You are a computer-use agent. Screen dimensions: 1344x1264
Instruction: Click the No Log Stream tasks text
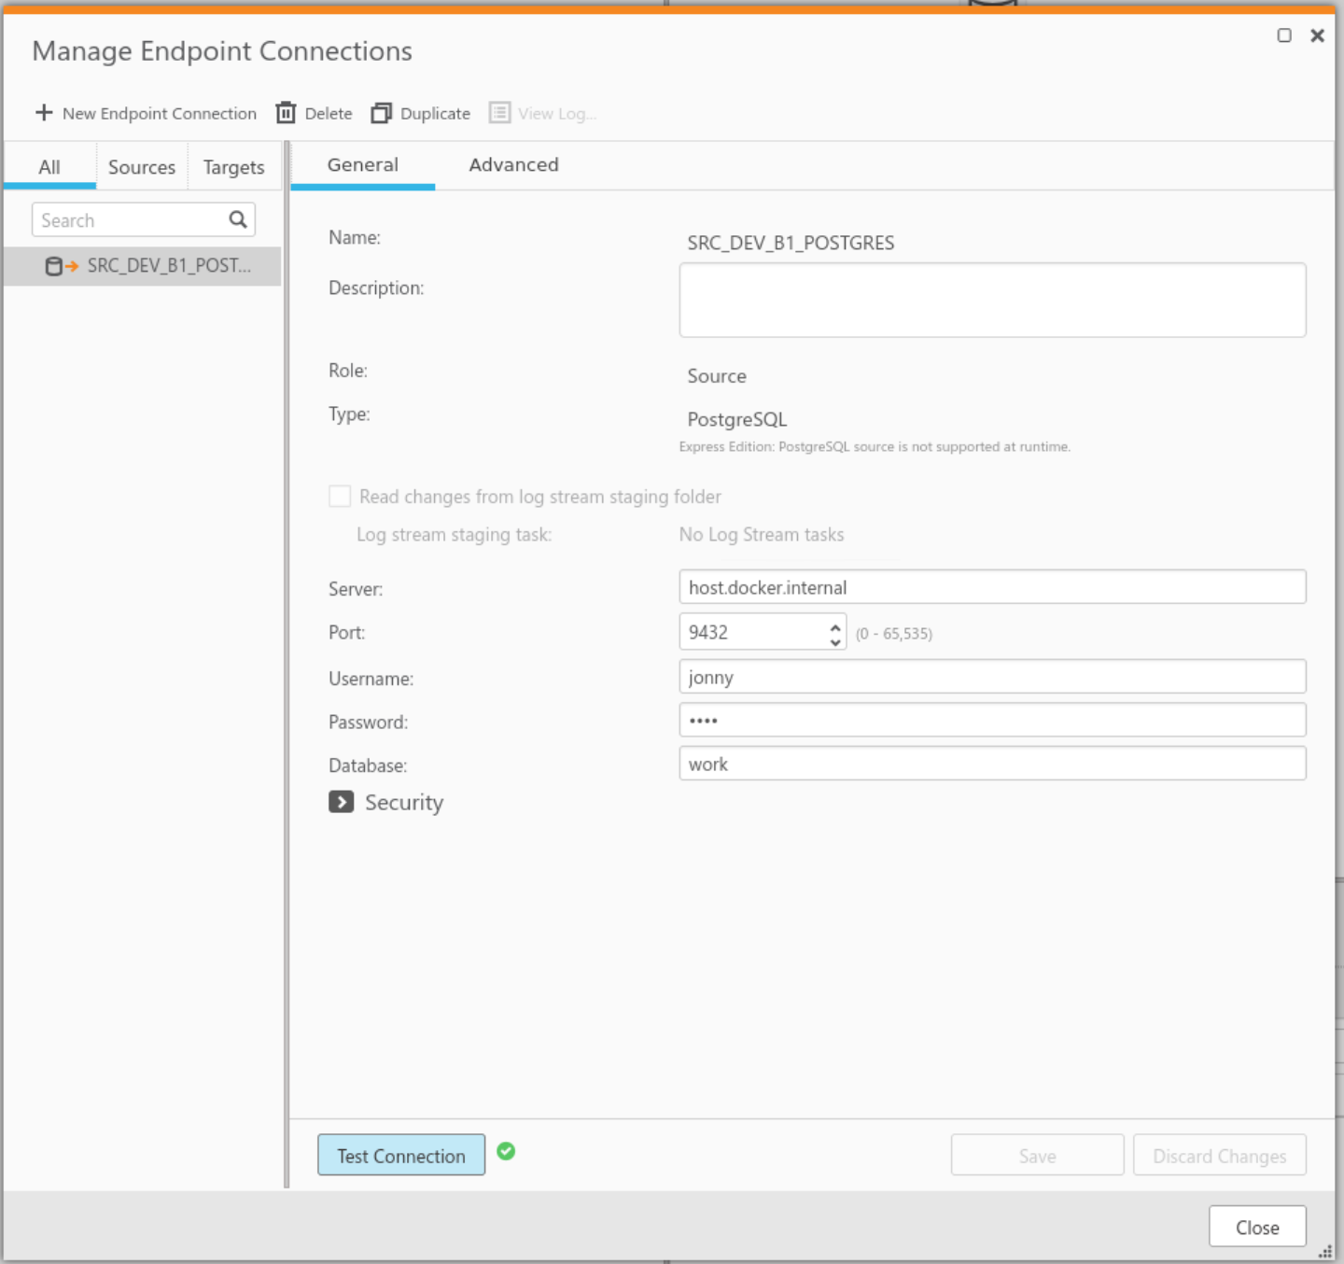[x=762, y=535]
